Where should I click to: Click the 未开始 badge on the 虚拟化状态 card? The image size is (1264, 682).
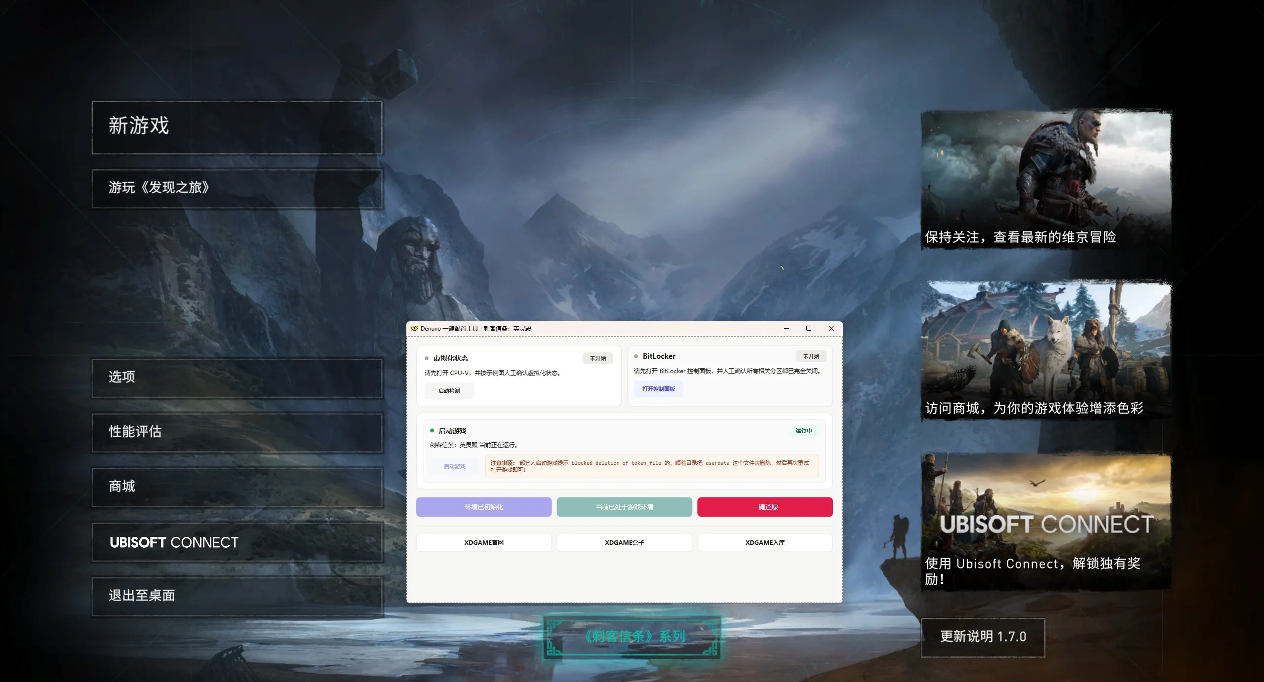point(598,358)
